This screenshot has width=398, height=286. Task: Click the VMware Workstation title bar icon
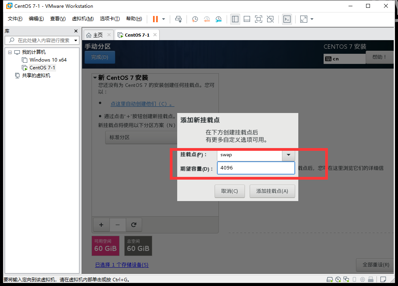[x=9, y=6]
